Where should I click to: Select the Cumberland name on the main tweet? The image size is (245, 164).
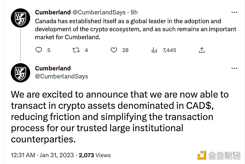tap(53, 68)
